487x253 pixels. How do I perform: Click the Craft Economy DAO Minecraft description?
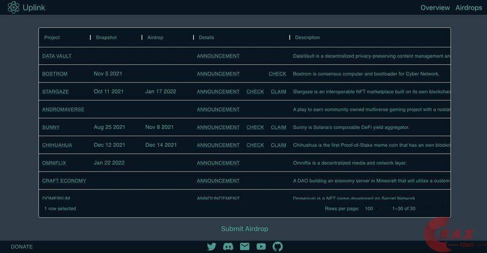[x=371, y=181]
